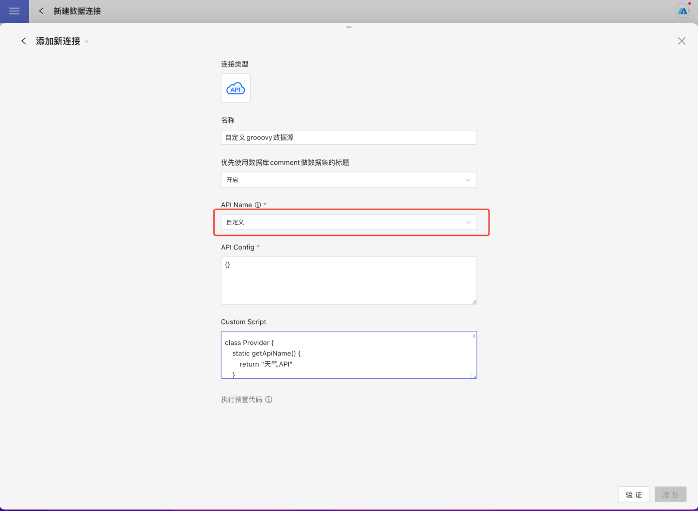Open the user avatar menu
The height and width of the screenshot is (511, 698).
pyautogui.click(x=682, y=11)
